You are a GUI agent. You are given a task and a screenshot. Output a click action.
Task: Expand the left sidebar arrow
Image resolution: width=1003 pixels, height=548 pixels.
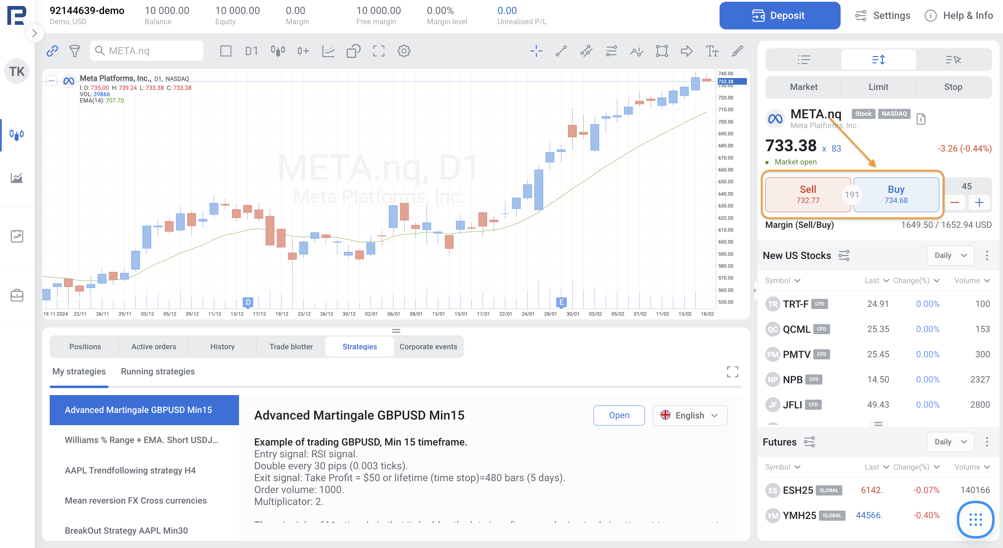click(x=34, y=34)
